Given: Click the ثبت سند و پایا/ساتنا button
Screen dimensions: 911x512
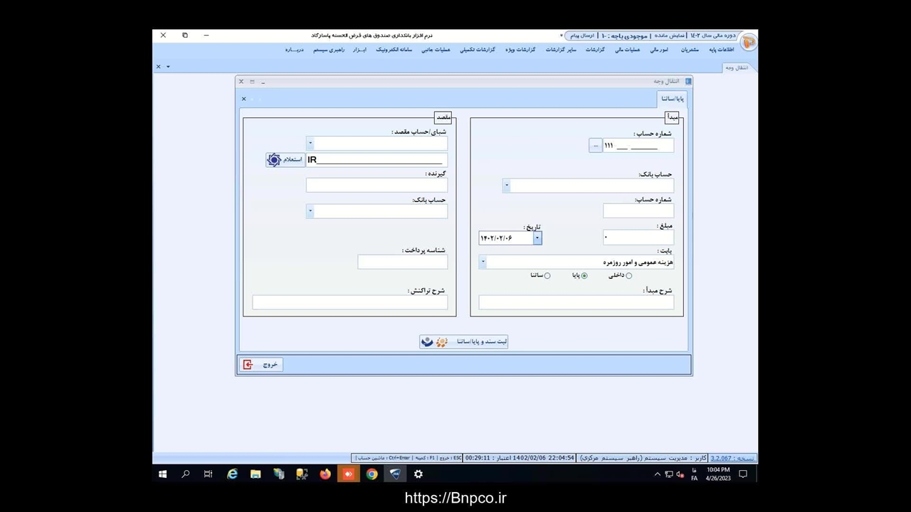Looking at the screenshot, I should click(463, 342).
